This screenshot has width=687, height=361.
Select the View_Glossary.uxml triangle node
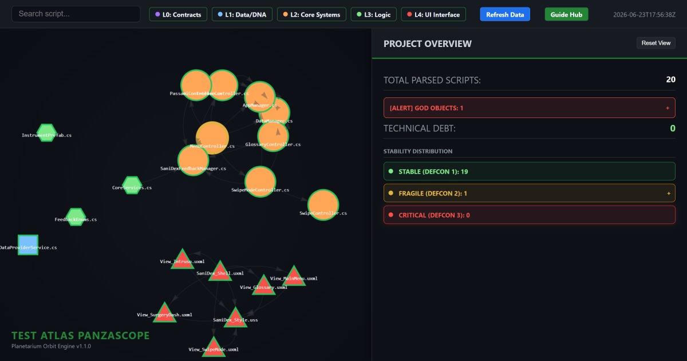264,285
